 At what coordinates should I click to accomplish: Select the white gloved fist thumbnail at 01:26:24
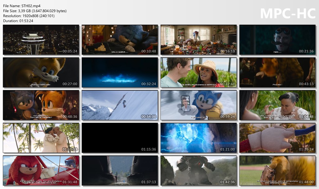click(277, 138)
